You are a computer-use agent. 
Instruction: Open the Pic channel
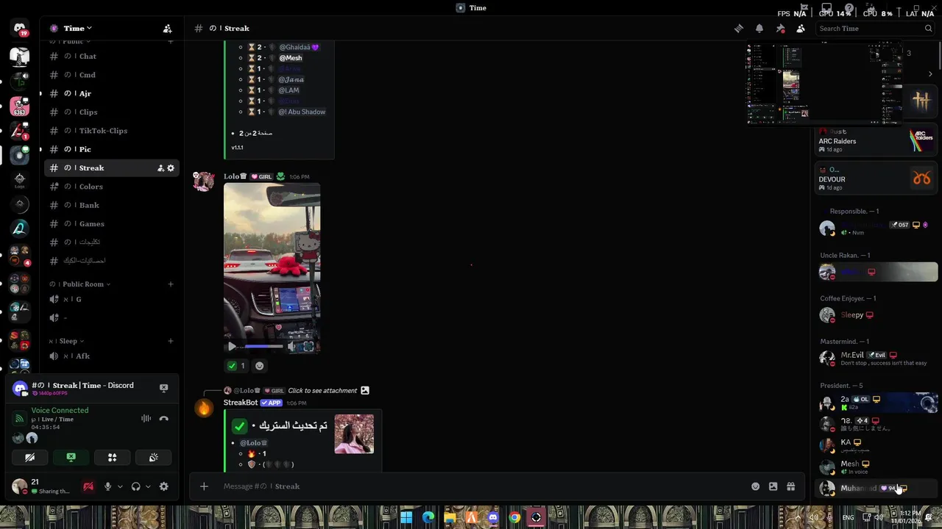(112, 149)
